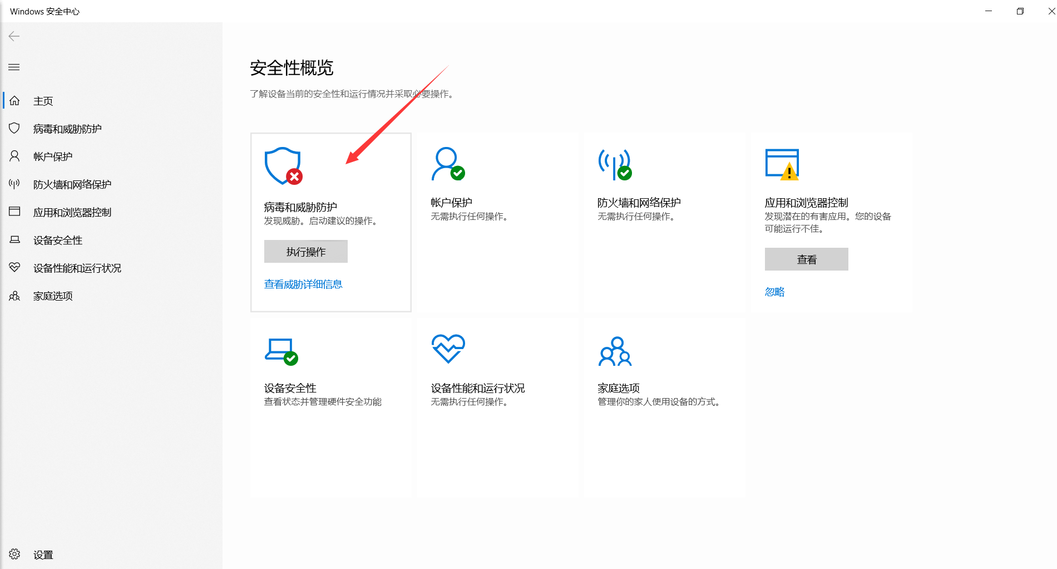This screenshot has height=569, width=1057.
Task: Click the 执行操作 button
Action: tap(306, 251)
